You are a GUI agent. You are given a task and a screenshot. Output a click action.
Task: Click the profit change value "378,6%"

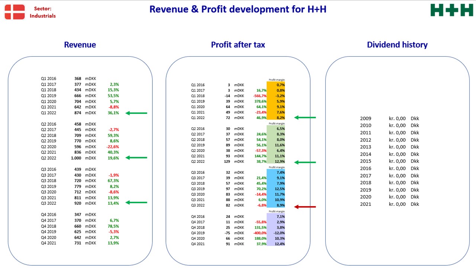point(260,101)
